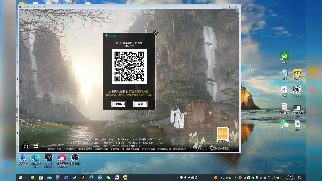Image resolution: width=322 pixels, height=181 pixels.
Task: Click the QR code image
Action: point(129,66)
